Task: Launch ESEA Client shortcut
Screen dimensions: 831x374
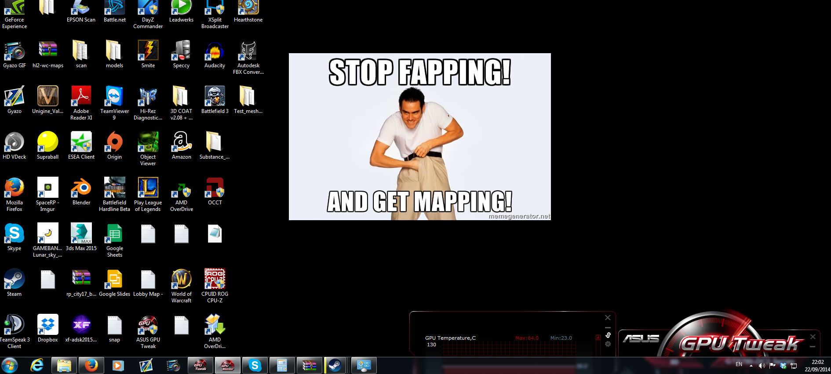Action: 81,146
